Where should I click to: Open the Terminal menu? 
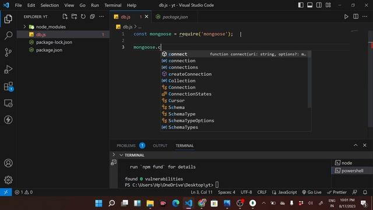tap(112, 5)
